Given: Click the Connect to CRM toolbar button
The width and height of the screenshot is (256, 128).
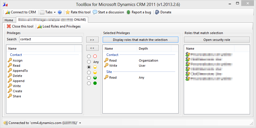Looking at the screenshot, I should pos(20,12).
